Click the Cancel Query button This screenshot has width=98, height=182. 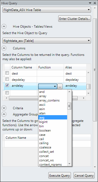[84, 175]
